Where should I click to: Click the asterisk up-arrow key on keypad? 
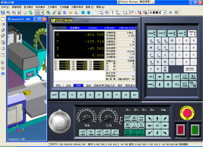177,77
